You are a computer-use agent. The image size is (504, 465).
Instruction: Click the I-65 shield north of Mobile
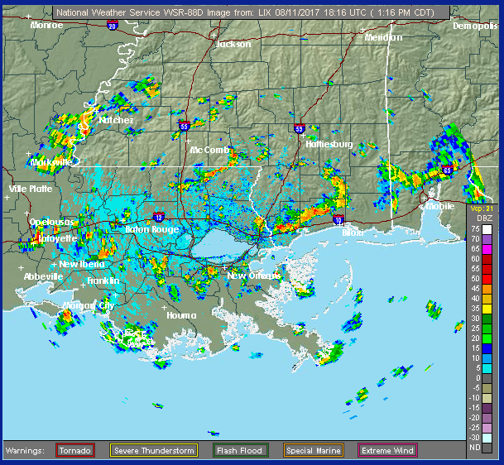click(447, 170)
